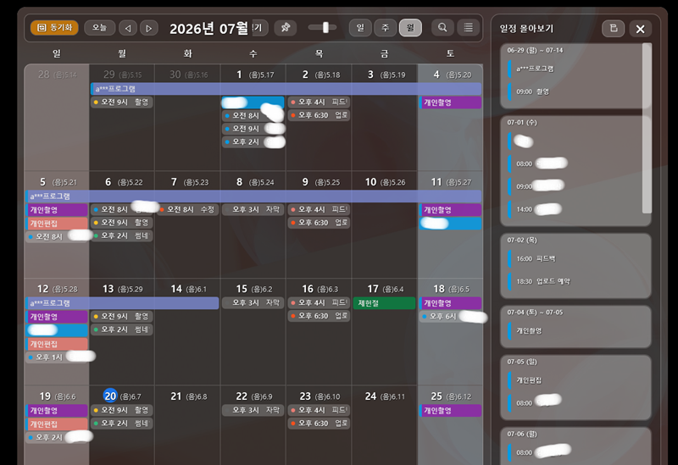Open 오전 8시 수정 event on July 7
The width and height of the screenshot is (678, 465).
coord(187,209)
